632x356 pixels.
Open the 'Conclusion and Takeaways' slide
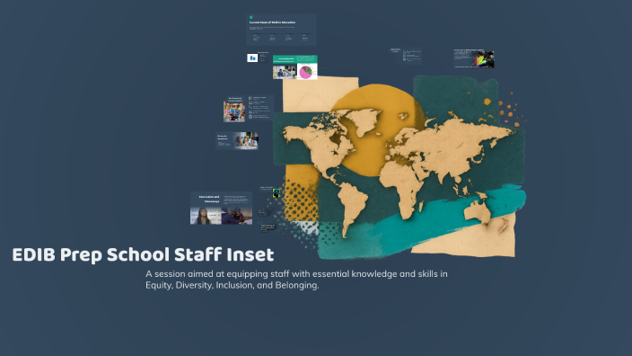coord(221,209)
